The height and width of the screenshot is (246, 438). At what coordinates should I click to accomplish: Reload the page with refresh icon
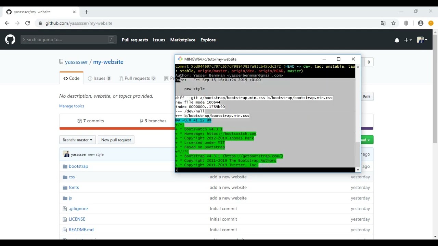point(28,23)
